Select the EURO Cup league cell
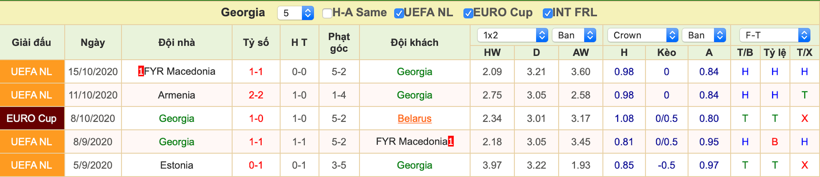This screenshot has width=820, height=177. [32, 118]
